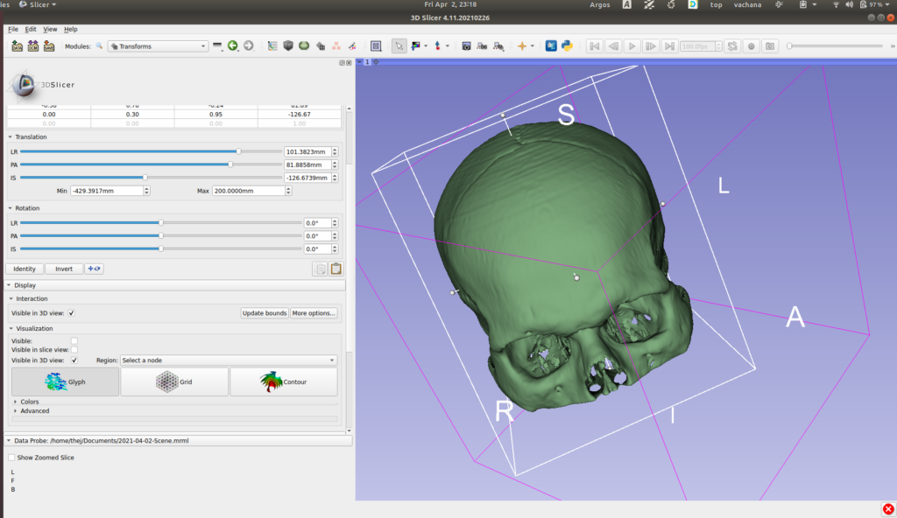Open the Data hierarchy module icon
The height and width of the screenshot is (518, 897).
[272, 45]
